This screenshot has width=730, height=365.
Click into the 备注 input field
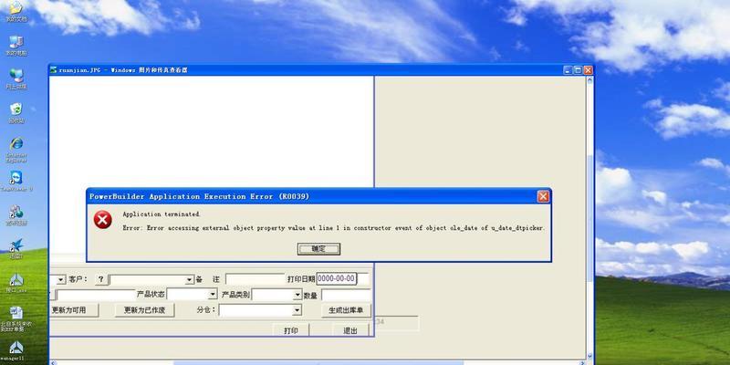pyautogui.click(x=255, y=279)
